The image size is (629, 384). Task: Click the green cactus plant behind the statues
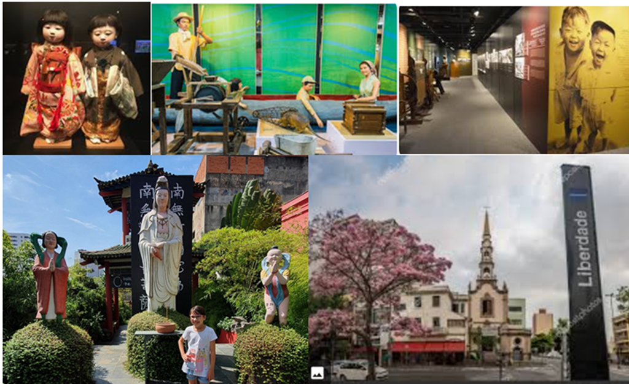click(x=253, y=206)
